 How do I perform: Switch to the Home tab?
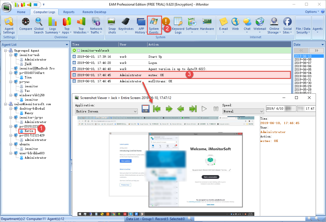[21, 12]
